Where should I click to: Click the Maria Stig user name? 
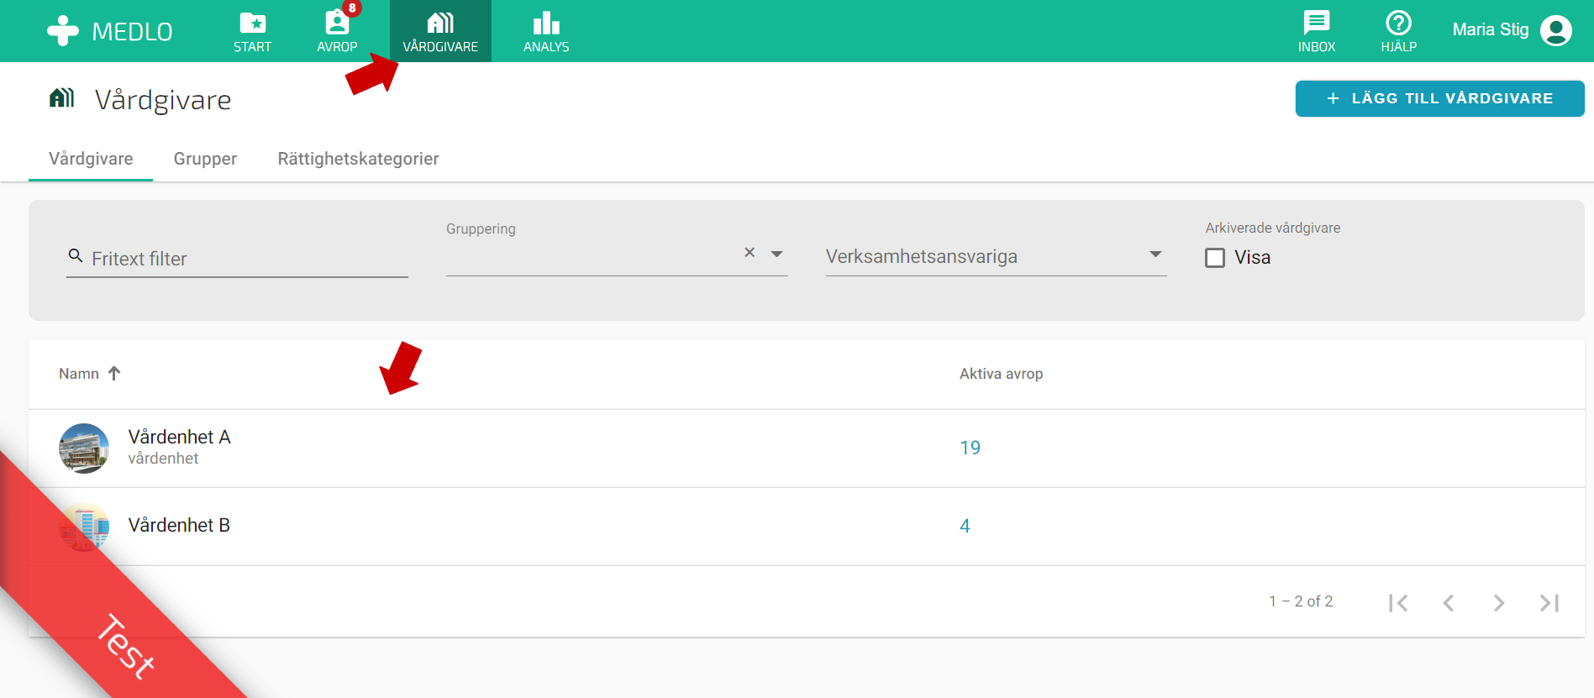pos(1491,29)
